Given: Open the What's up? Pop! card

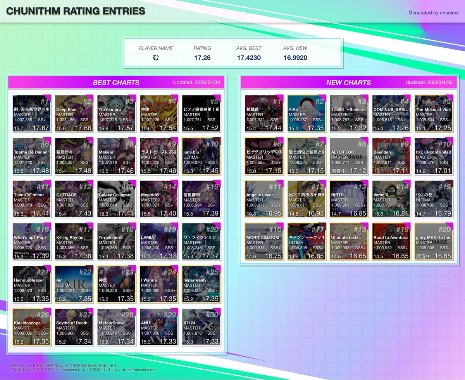Looking at the screenshot, I should pos(32,241).
